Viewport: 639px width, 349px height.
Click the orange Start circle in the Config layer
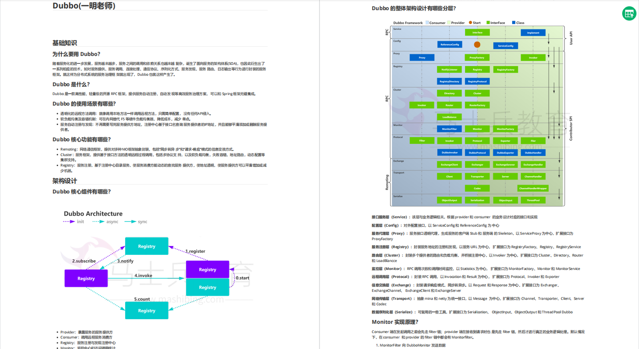pyautogui.click(x=477, y=44)
